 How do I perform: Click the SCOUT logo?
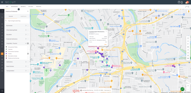[10, 2]
